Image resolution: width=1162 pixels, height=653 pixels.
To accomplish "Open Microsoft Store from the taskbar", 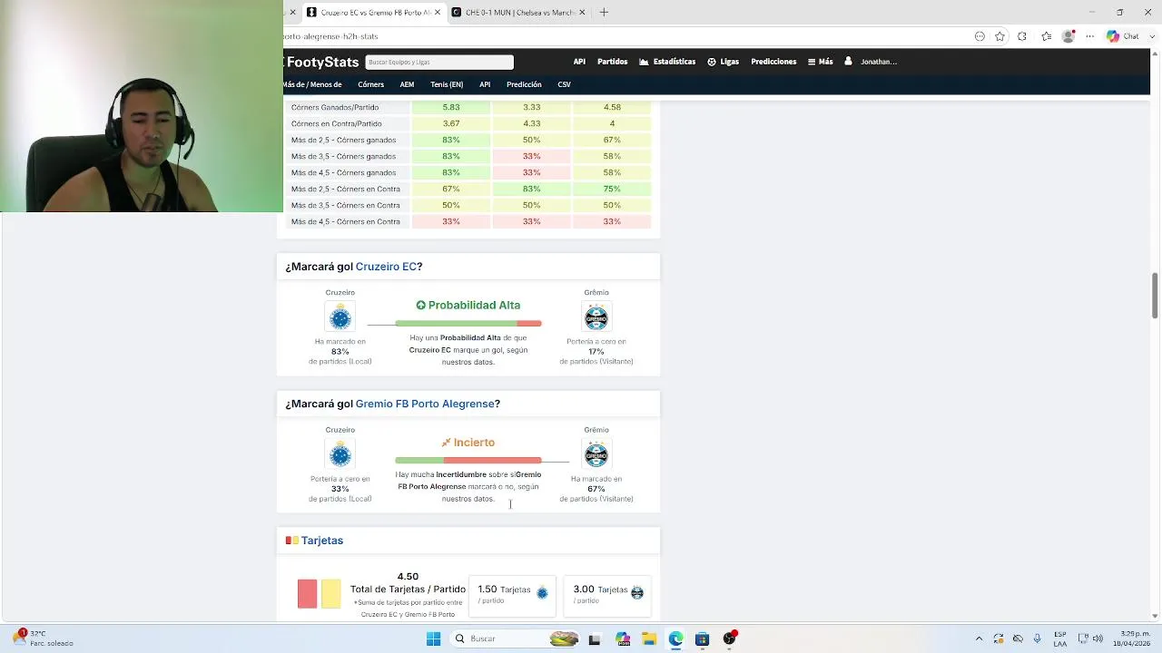I will [x=702, y=639].
